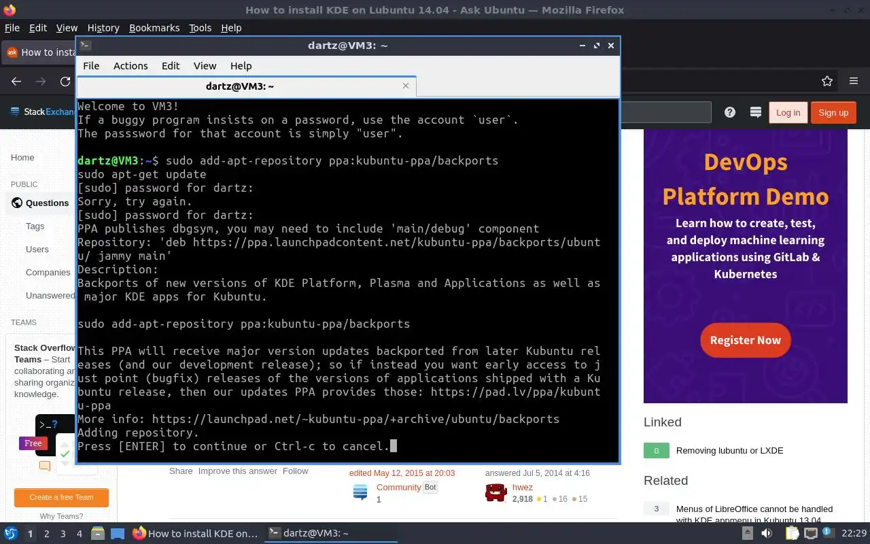Open the Stack Exchange sites switcher icon
Image resolution: width=870 pixels, height=544 pixels.
point(755,113)
